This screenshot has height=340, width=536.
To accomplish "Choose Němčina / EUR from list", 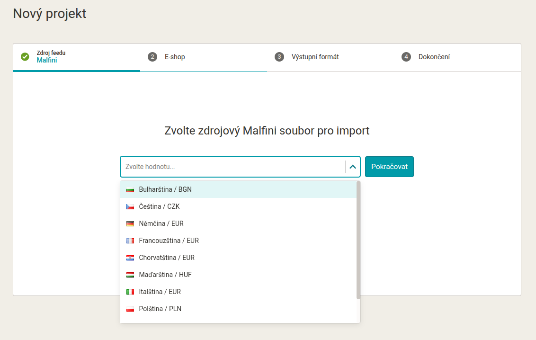I will coord(238,224).
